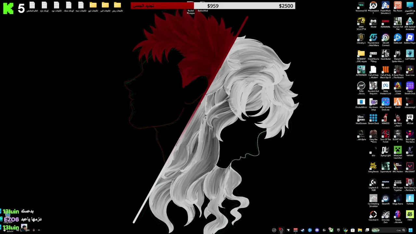The height and width of the screenshot is (234, 416).
Task: Open Logitech G HUB desktop shortcut
Action: (x=373, y=184)
